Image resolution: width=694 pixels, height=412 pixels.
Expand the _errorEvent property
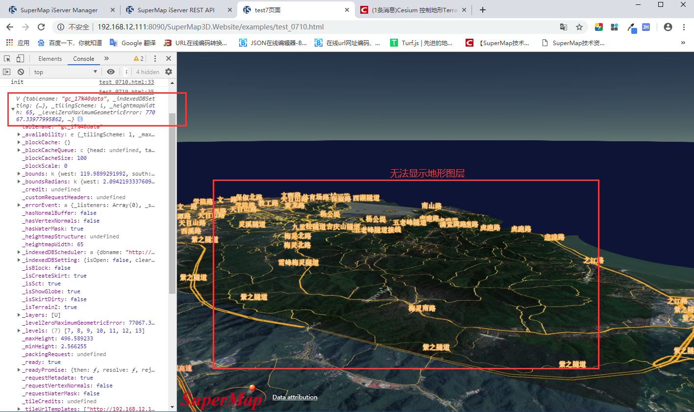(x=19, y=205)
